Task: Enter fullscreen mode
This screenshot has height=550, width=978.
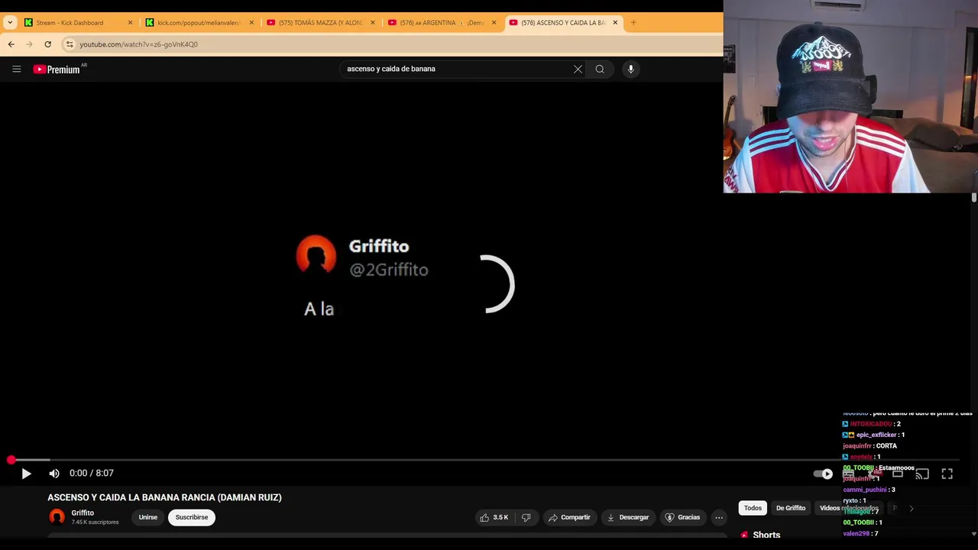Action: click(947, 474)
